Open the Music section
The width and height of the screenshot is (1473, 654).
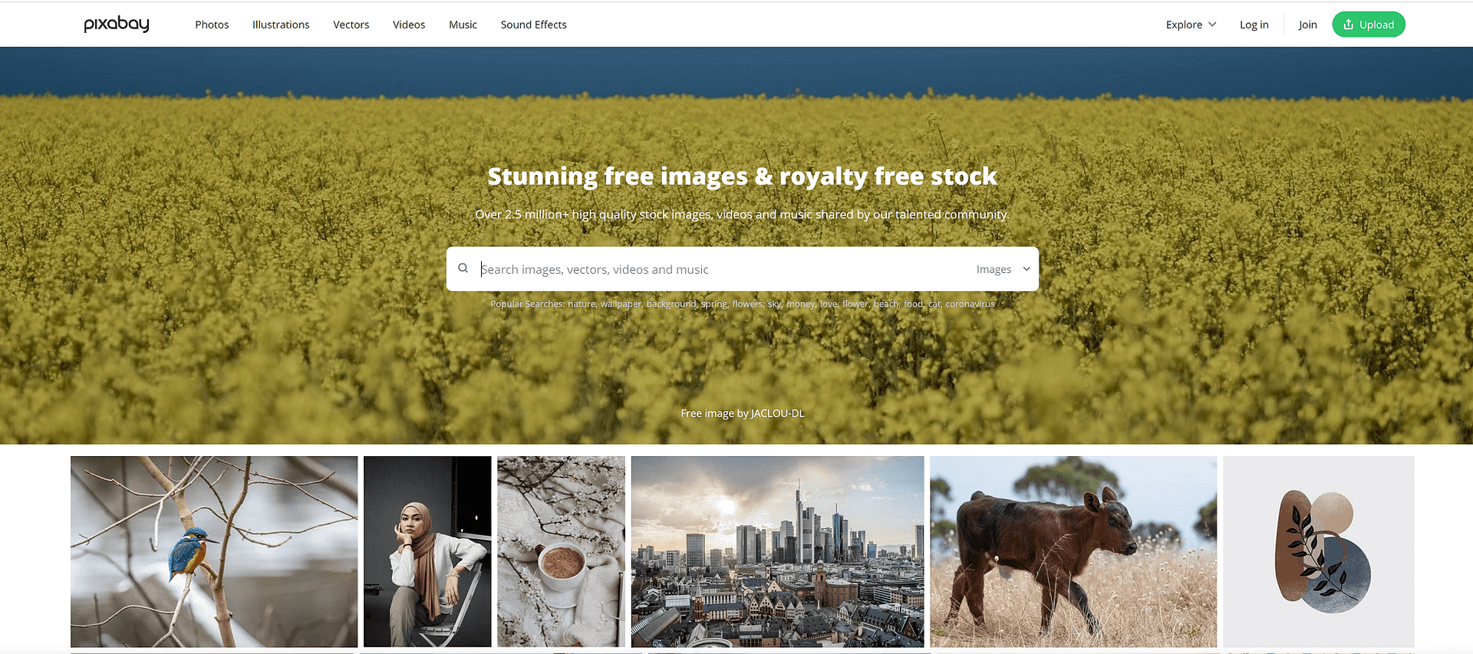[x=463, y=25]
